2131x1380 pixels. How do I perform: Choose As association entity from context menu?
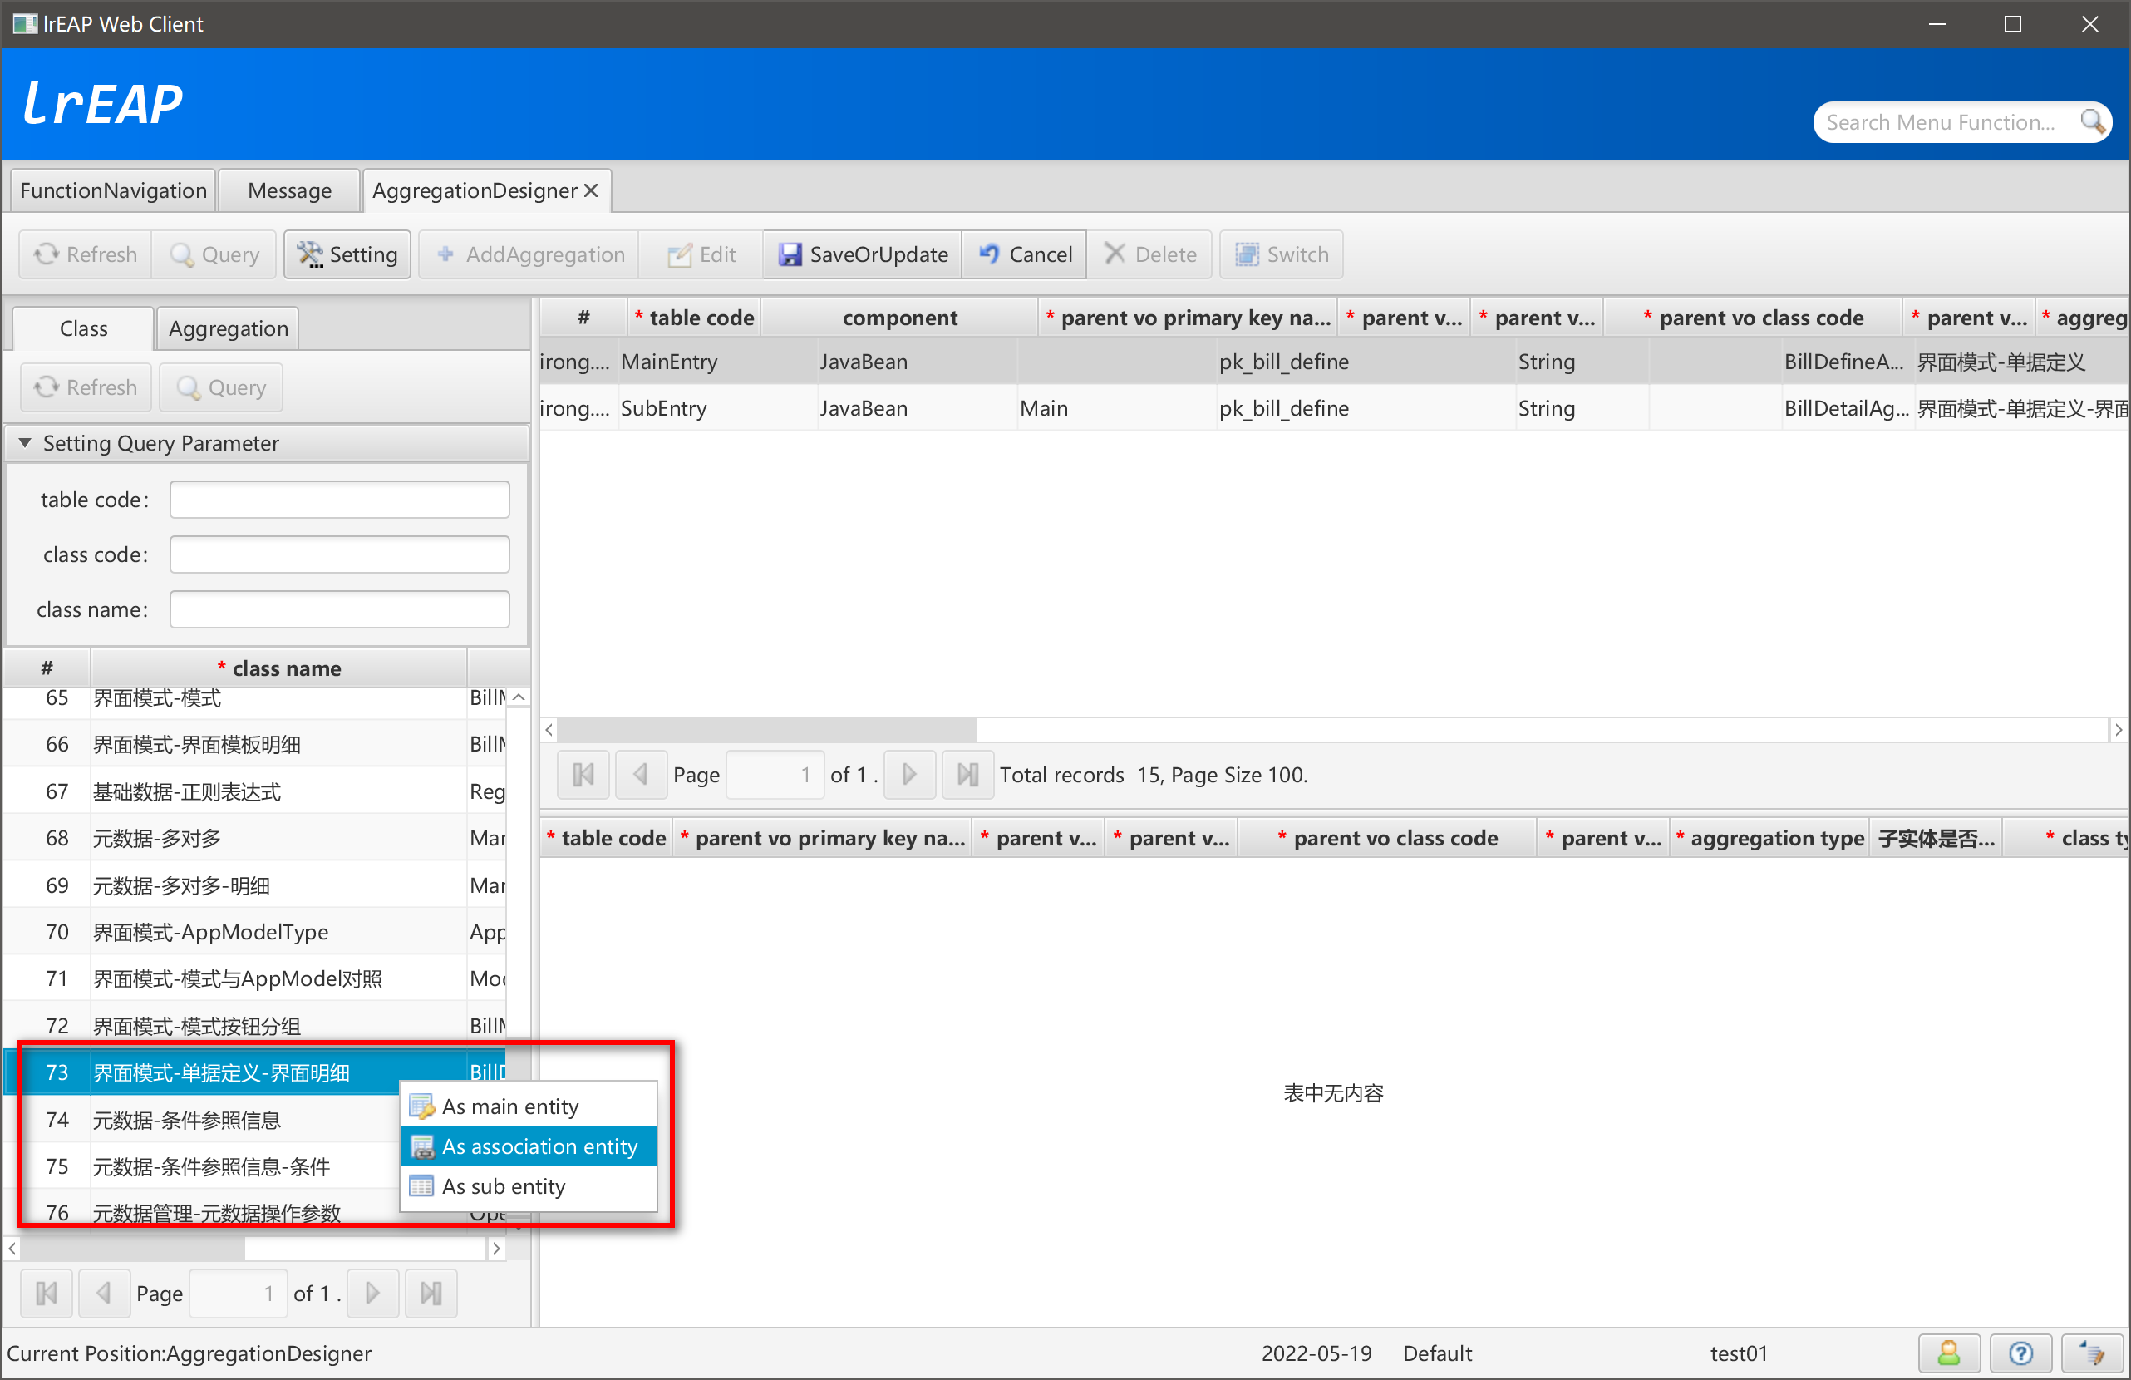click(529, 1146)
